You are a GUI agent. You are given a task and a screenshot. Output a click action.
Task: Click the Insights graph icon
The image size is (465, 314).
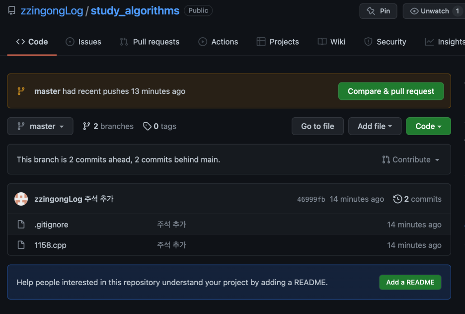click(429, 42)
